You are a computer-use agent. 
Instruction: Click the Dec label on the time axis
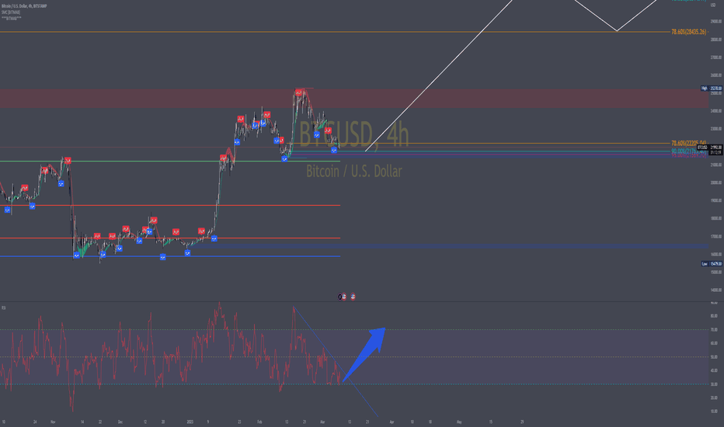pos(120,422)
